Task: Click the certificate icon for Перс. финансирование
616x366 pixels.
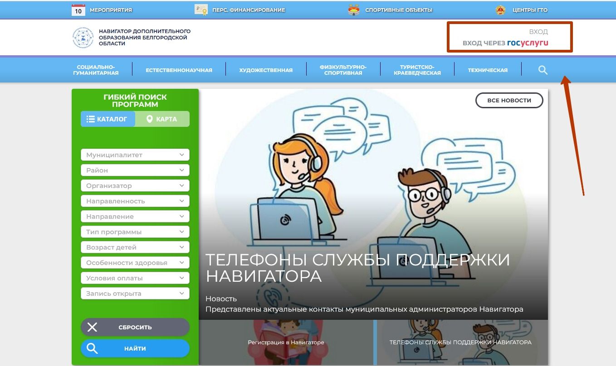Action: pos(201,10)
